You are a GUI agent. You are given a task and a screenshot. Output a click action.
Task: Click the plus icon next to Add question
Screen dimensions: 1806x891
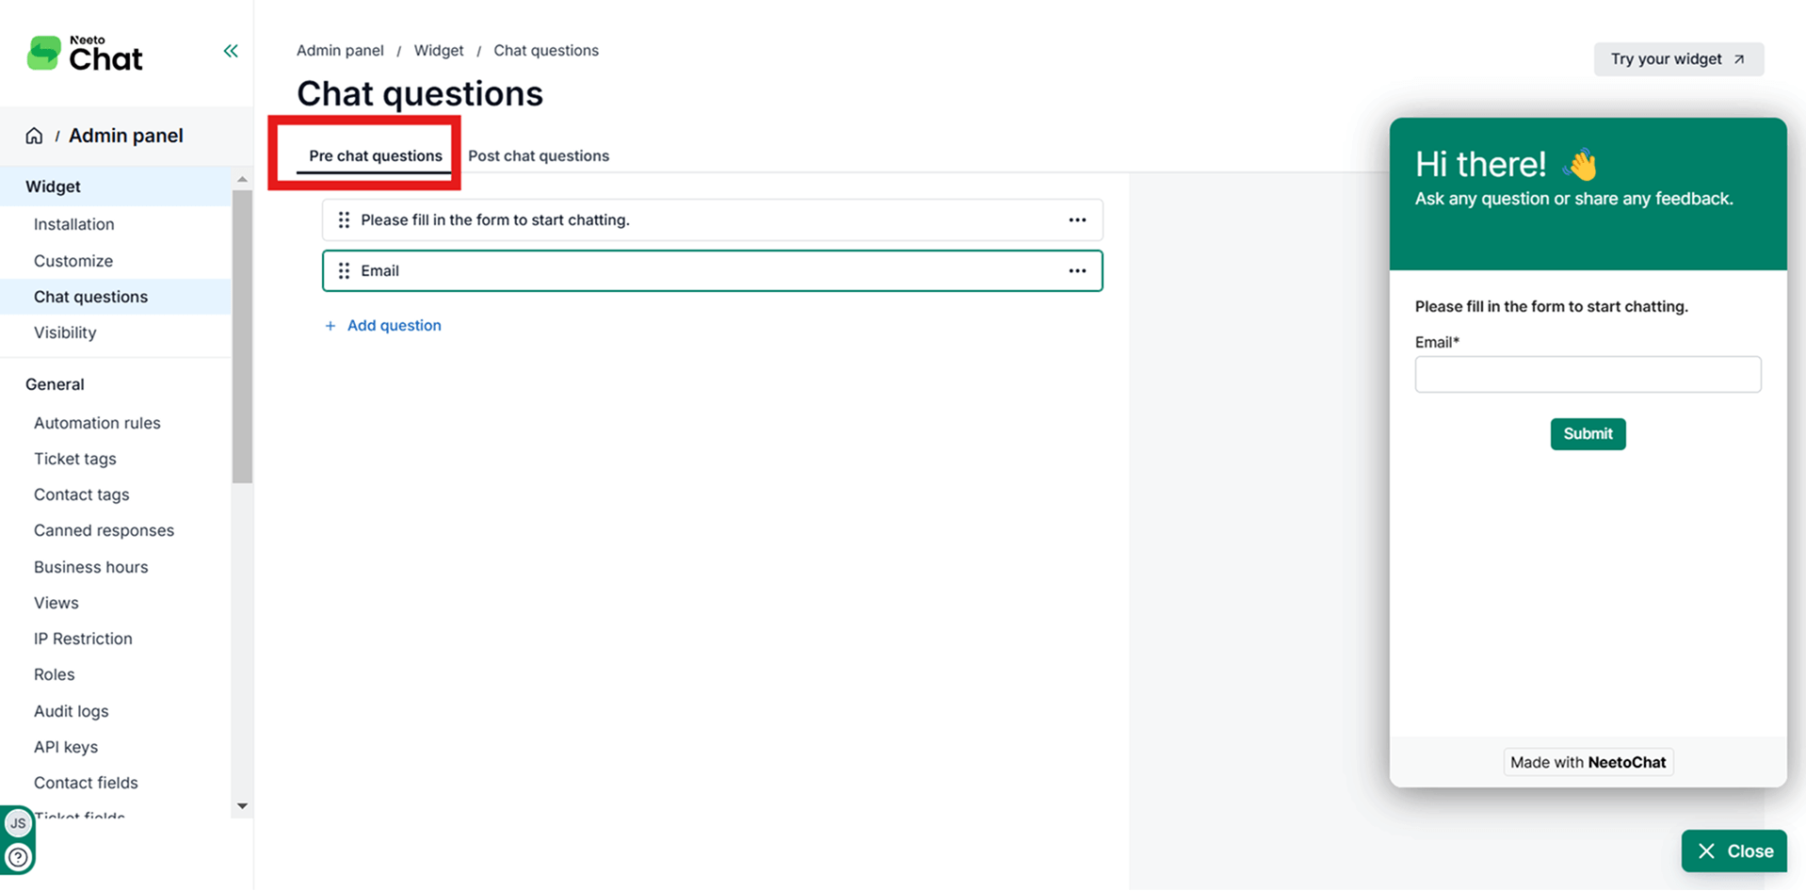coord(330,326)
